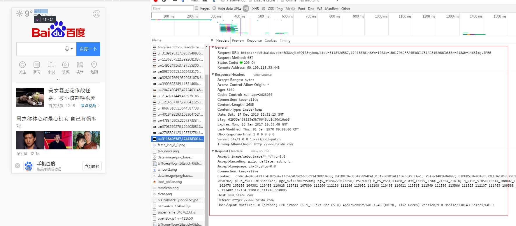
Task: Open the ancient costume couple thumbnail
Action: tap(86, 140)
